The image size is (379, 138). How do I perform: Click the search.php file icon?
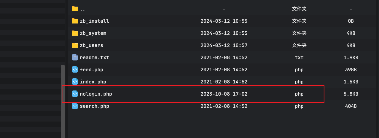click(75, 106)
